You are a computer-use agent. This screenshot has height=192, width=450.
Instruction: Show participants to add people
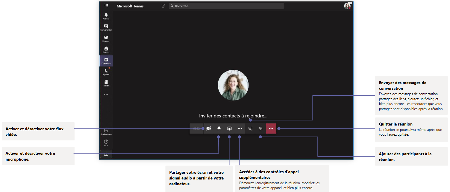tap(260, 128)
